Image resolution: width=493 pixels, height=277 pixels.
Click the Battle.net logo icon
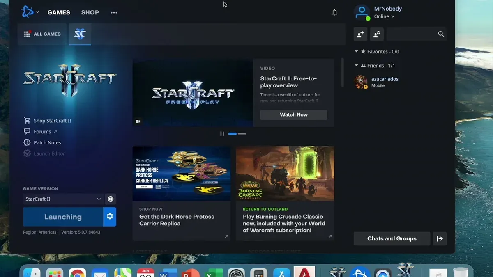(27, 12)
